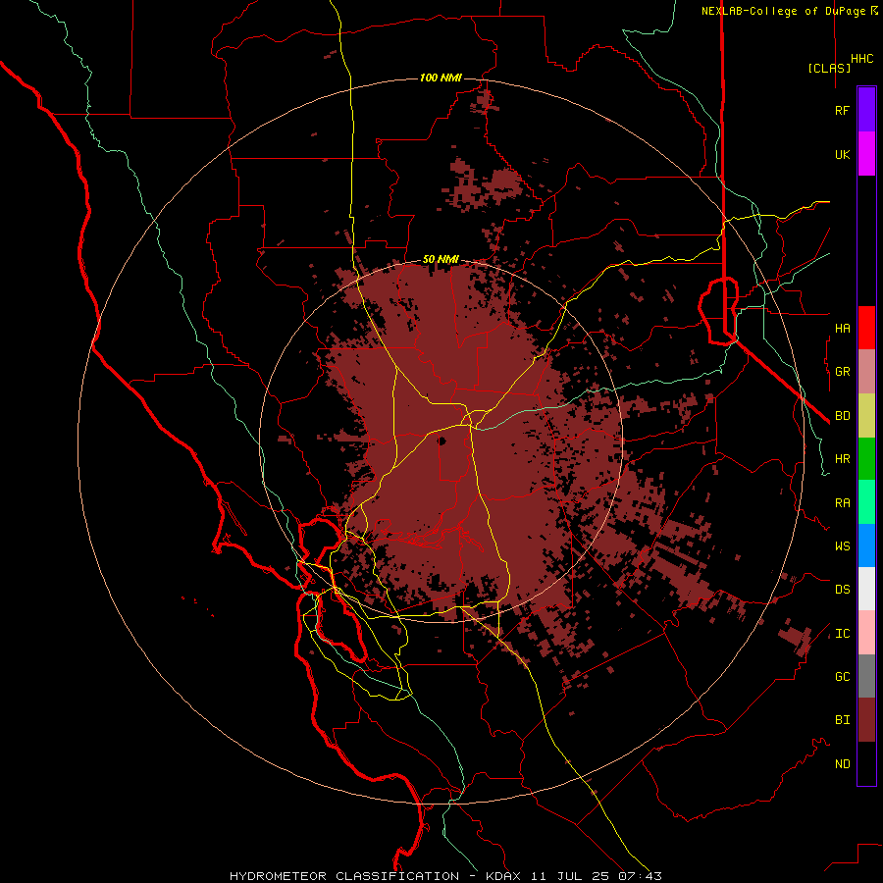883x883 pixels.
Task: Click the HR legend label
Action: tap(842, 459)
